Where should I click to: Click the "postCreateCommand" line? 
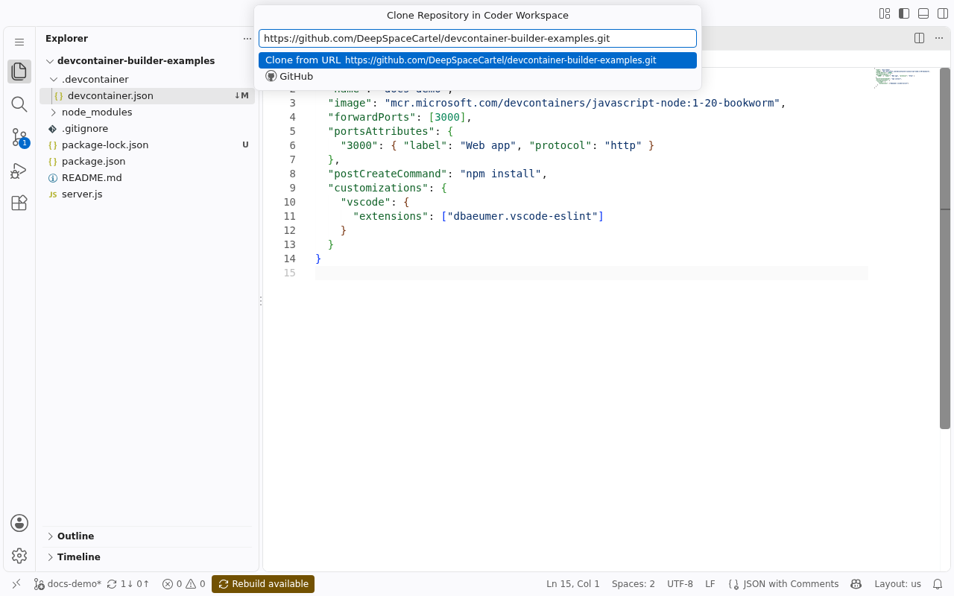[437, 174]
